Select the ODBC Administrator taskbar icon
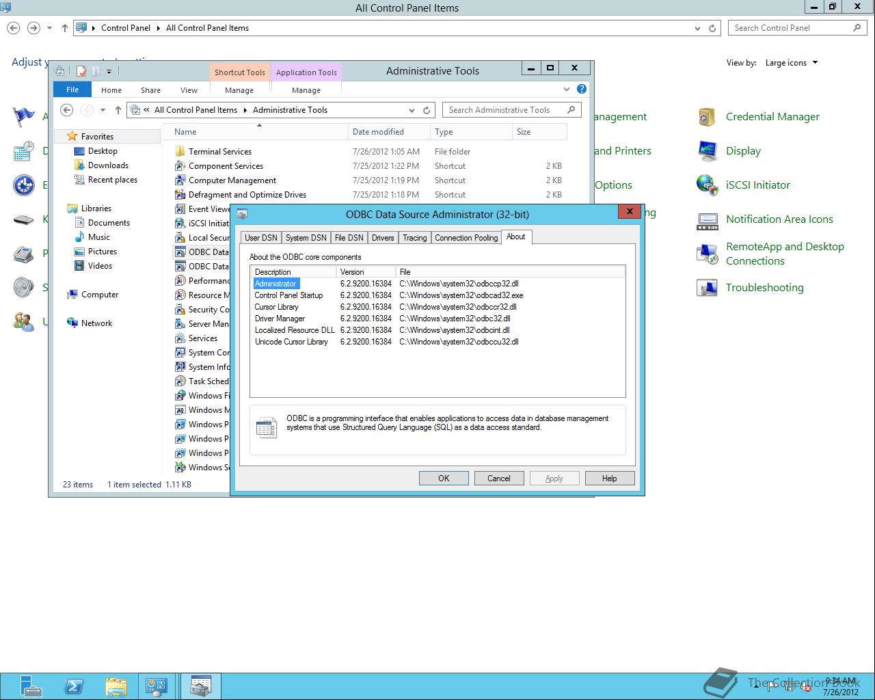 pyautogui.click(x=200, y=686)
